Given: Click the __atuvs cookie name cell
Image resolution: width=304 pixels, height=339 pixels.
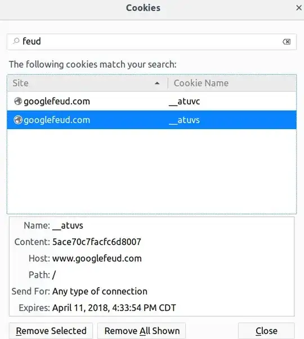Looking at the screenshot, I should coord(184,120).
